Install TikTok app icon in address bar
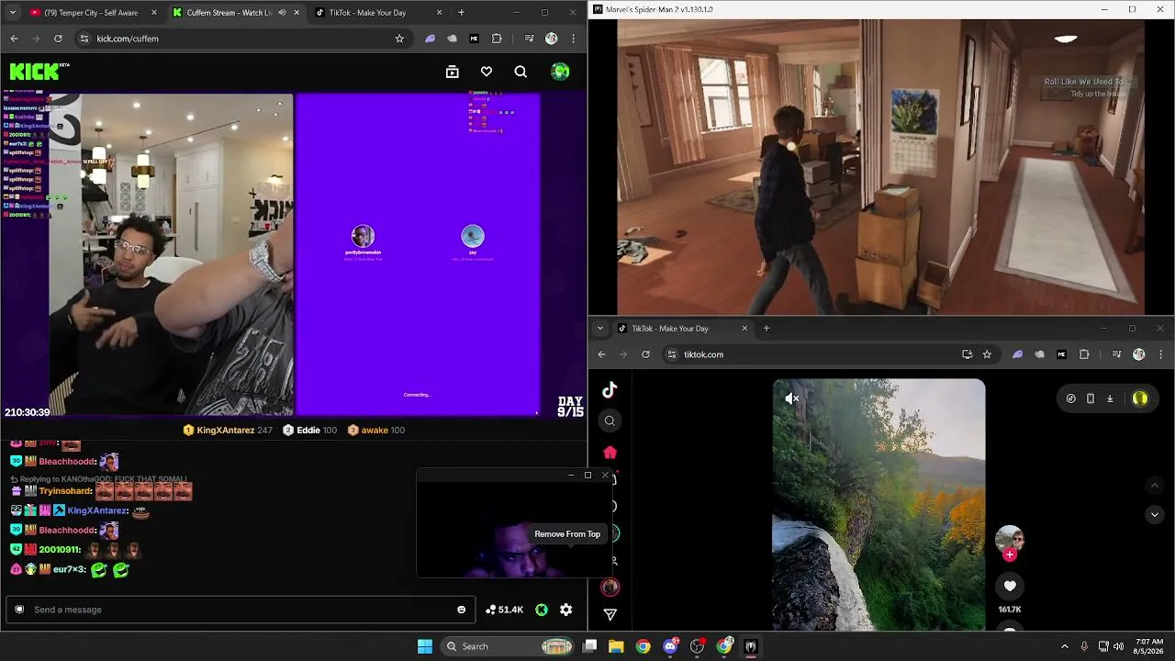This screenshot has height=661, width=1175. coord(967,354)
